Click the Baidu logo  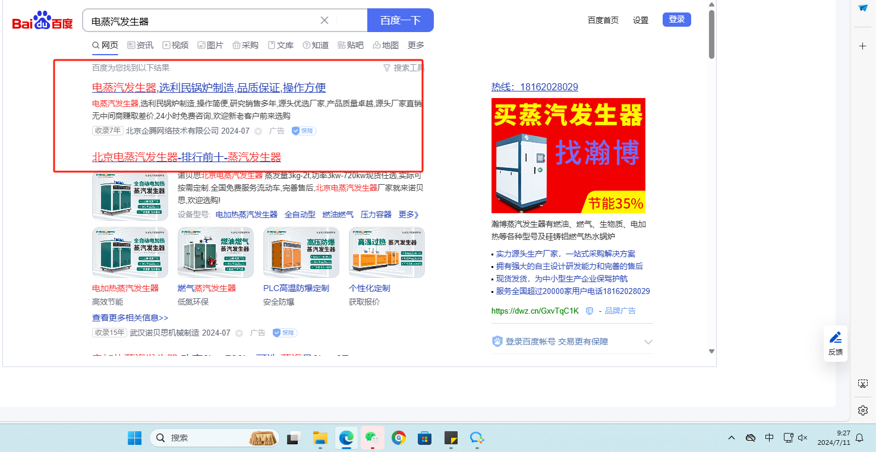(43, 21)
